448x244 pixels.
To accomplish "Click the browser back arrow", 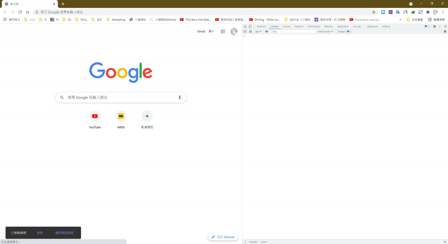I will point(5,12).
